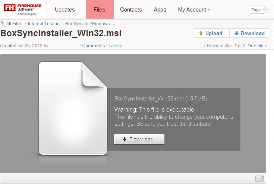Image resolution: width=274 pixels, height=189 pixels.
Task: Go to Previous file
Action: [218, 46]
